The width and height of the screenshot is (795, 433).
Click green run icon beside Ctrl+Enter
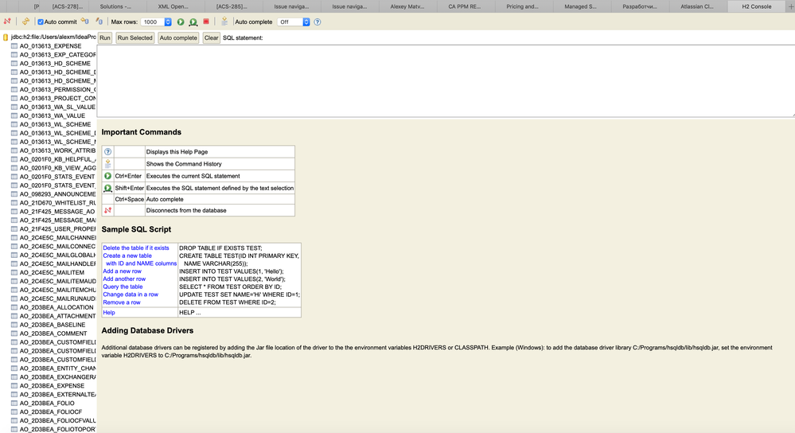[107, 176]
